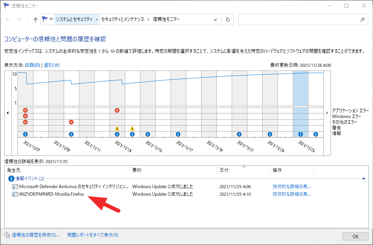The width and height of the screenshot is (373, 245).
Task: Select info icon in 2021/11/26 column
Action: click(316, 134)
